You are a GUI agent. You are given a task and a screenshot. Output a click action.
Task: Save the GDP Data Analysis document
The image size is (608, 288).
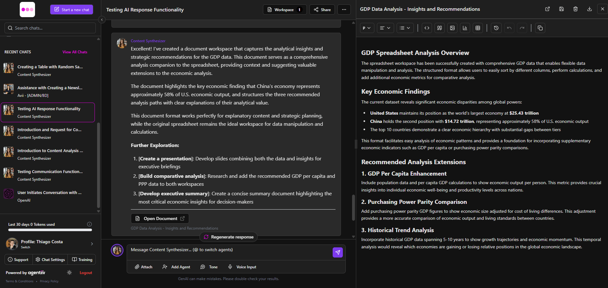pyautogui.click(x=562, y=9)
